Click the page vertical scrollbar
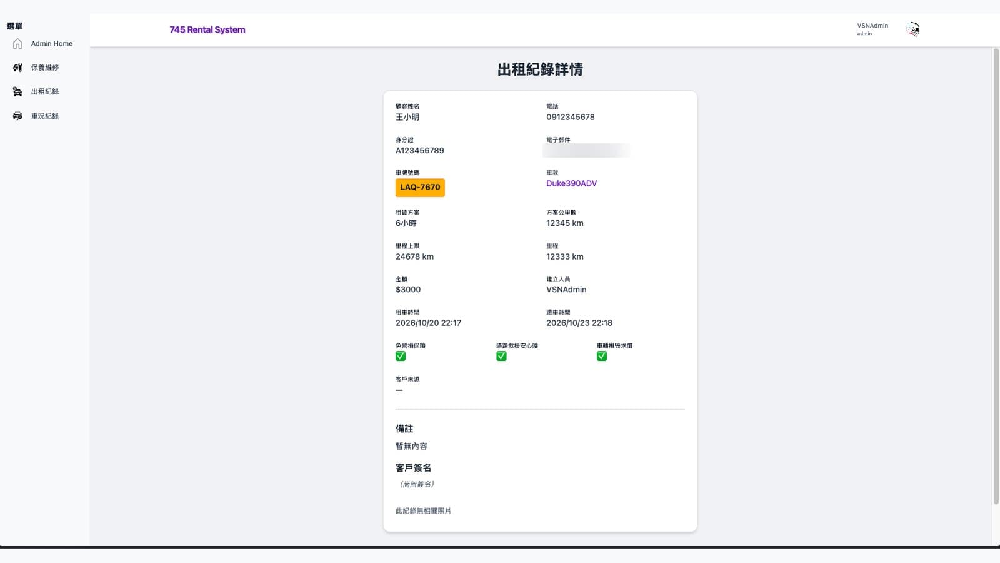Image resolution: width=1000 pixels, height=563 pixels. [996, 275]
